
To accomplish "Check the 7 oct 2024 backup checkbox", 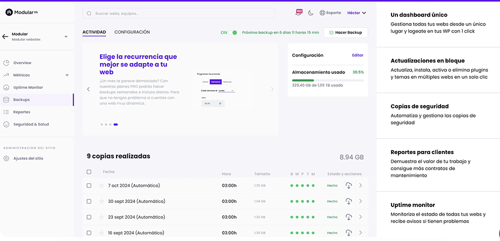I will [89, 185].
